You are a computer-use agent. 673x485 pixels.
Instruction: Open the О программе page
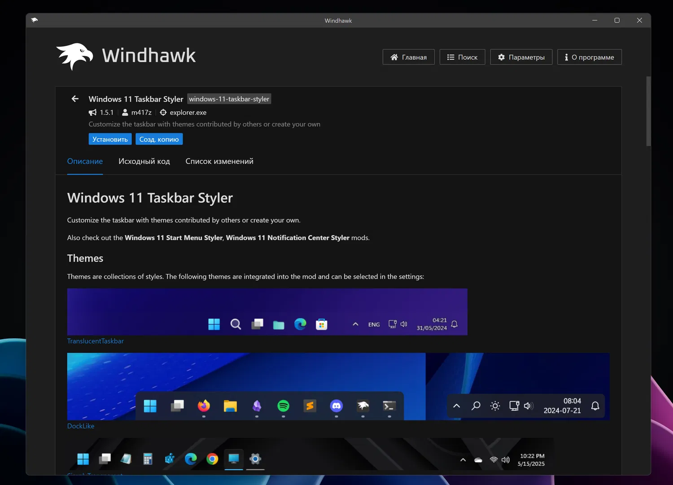[x=590, y=57]
